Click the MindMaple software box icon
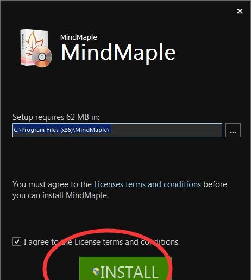Viewport: 251px width, 280px height. (x=36, y=48)
